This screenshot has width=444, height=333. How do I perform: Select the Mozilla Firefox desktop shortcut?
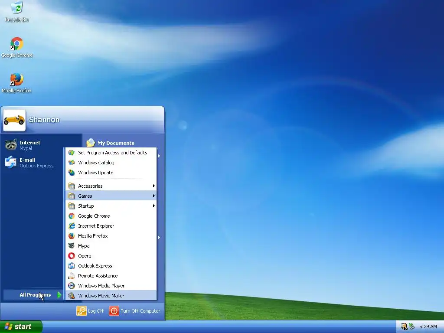tap(17, 83)
